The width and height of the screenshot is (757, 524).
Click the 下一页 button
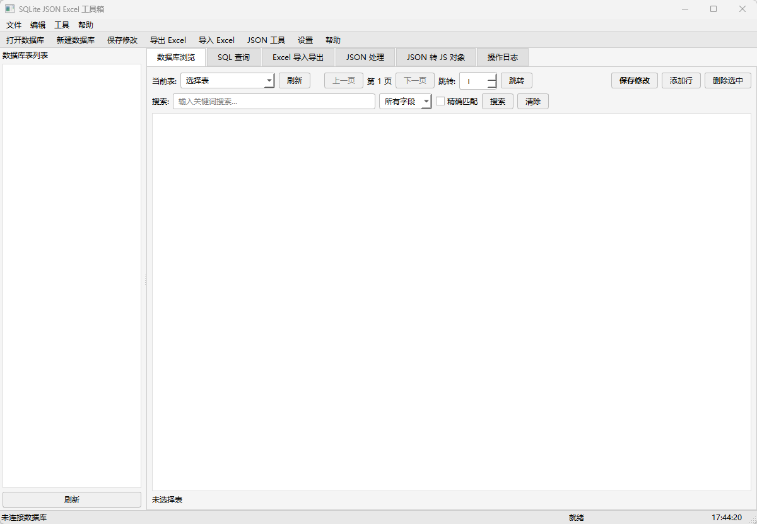pos(415,81)
